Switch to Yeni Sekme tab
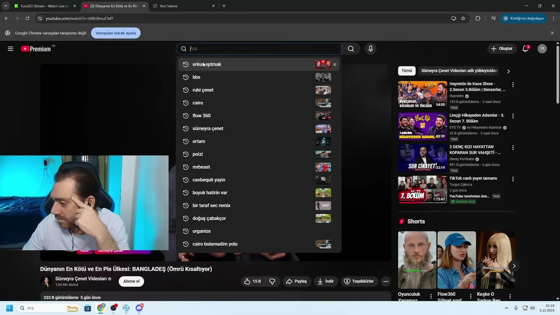Screen dimensions: 560x315 tap(184, 6)
